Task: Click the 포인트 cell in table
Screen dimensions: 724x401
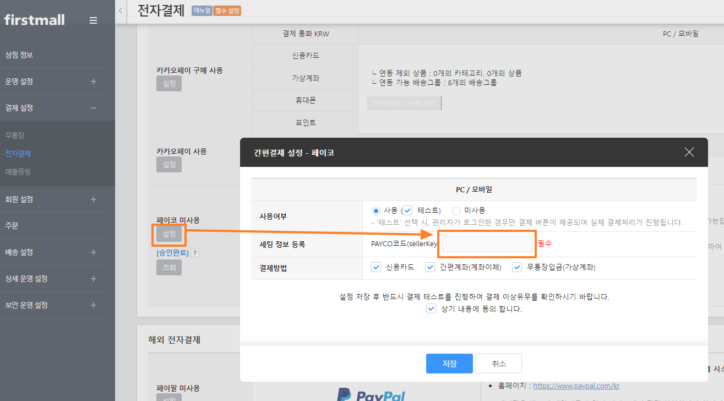Action: [306, 122]
